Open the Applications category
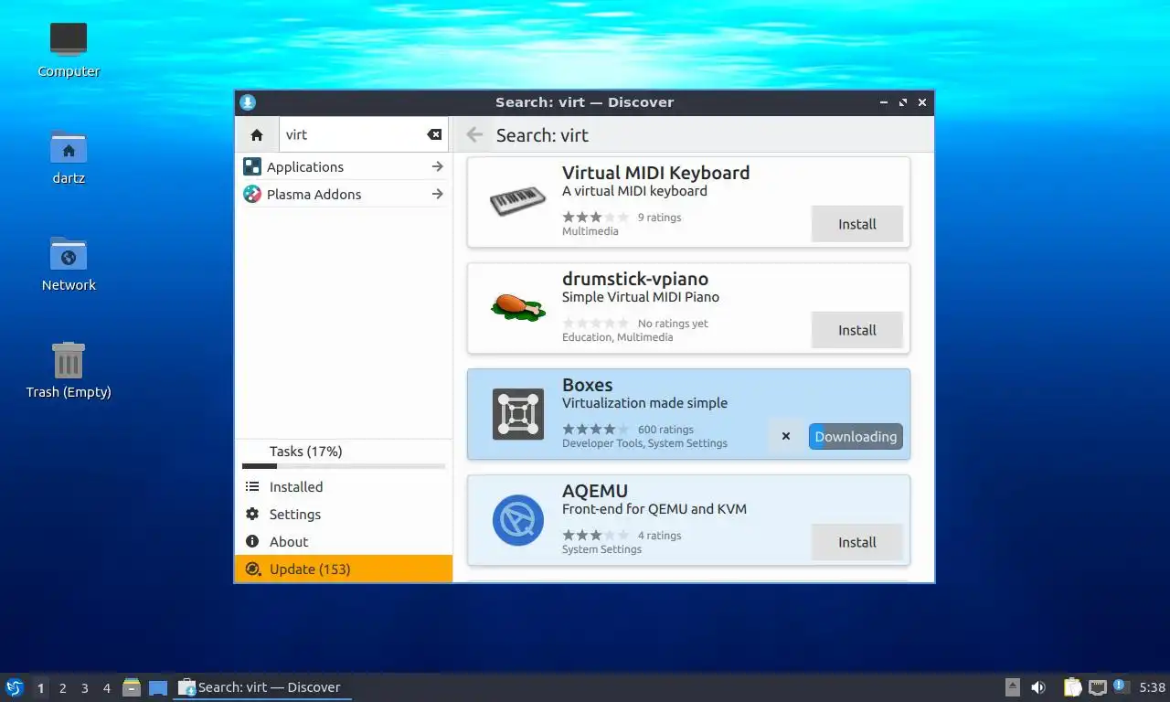Image resolution: width=1170 pixels, height=702 pixels. [344, 167]
